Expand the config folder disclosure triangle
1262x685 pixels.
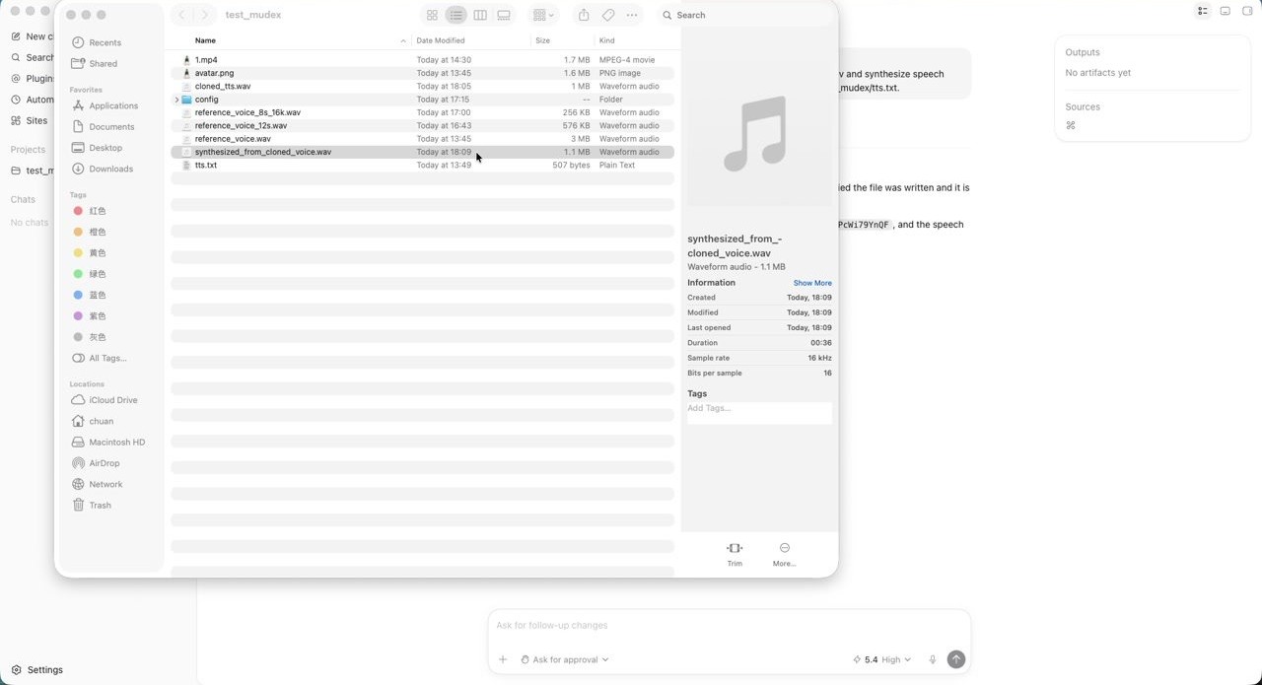pos(176,100)
